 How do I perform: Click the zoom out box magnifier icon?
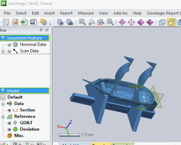click(82, 22)
